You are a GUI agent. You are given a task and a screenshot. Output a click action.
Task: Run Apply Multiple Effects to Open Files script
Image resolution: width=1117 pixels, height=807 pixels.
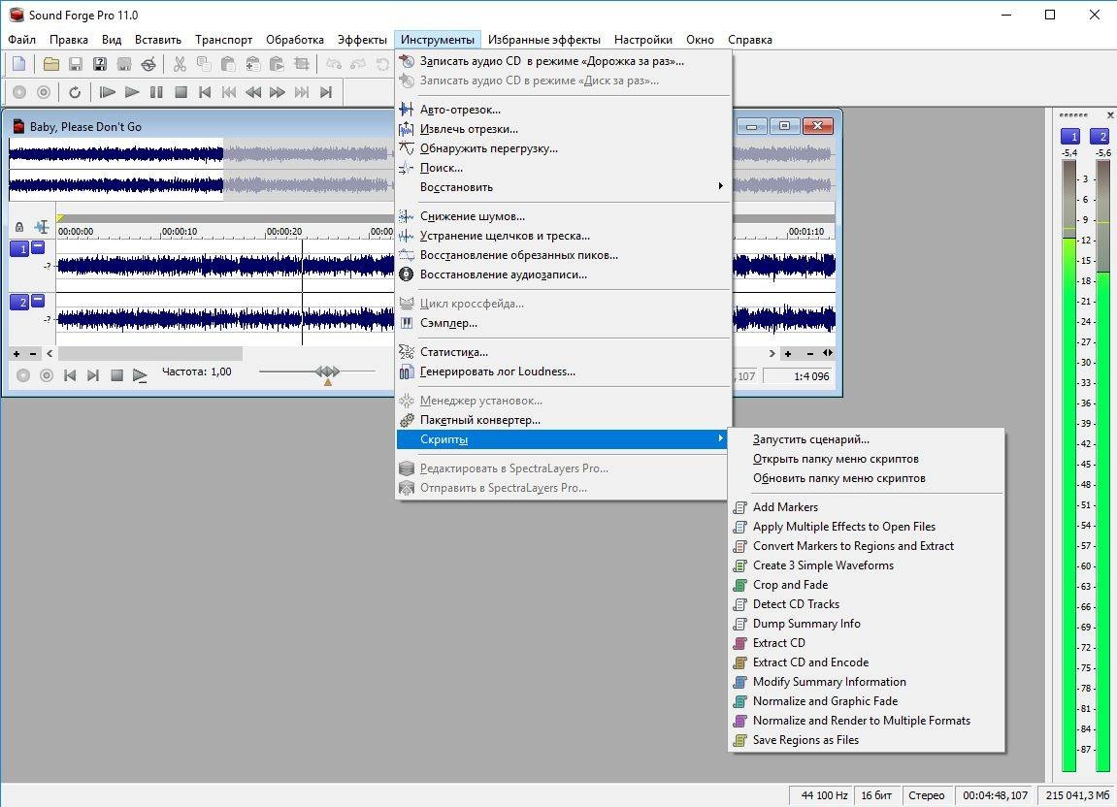(867, 527)
